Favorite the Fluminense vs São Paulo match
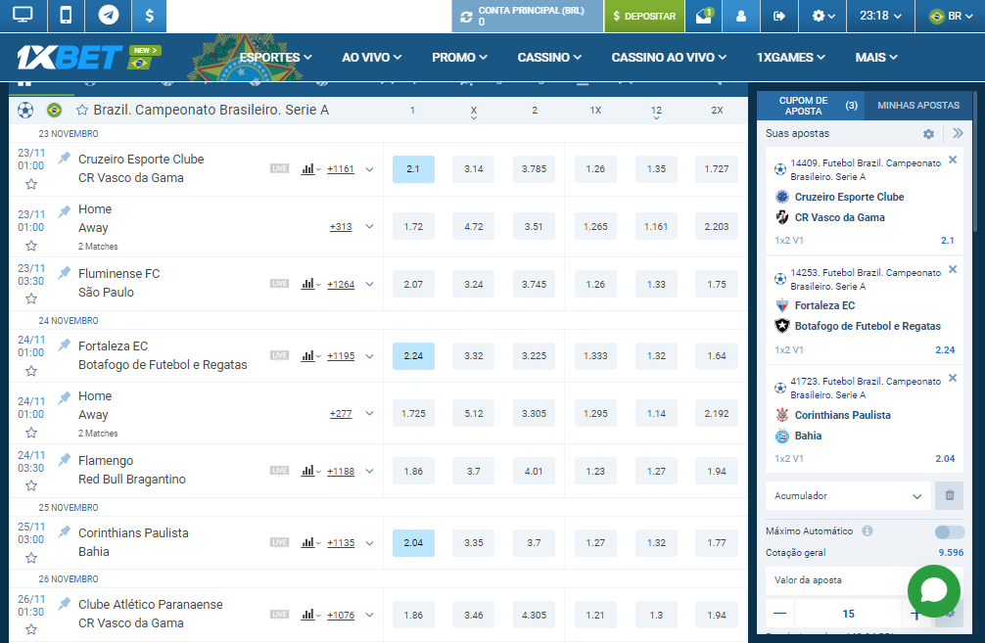The image size is (985, 643). tap(31, 299)
